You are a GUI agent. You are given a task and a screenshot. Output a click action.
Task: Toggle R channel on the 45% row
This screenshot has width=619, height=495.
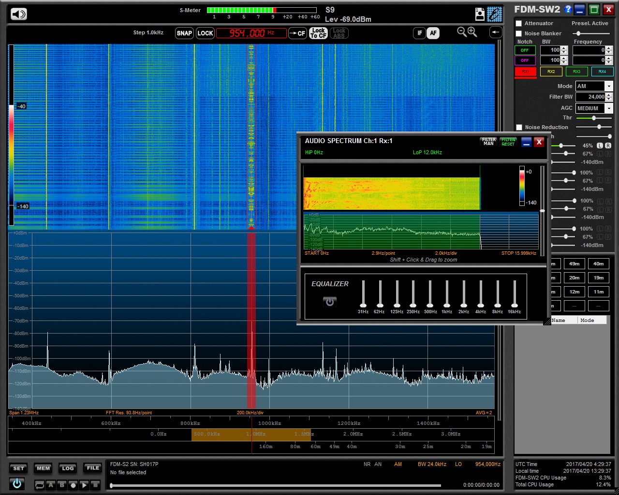[x=608, y=146]
